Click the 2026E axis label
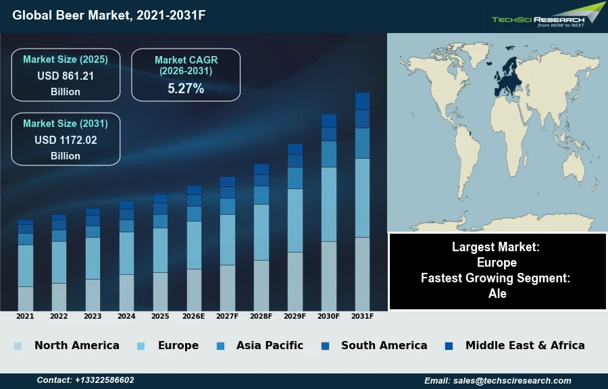Viewport: 608px width, 389px height. click(194, 316)
